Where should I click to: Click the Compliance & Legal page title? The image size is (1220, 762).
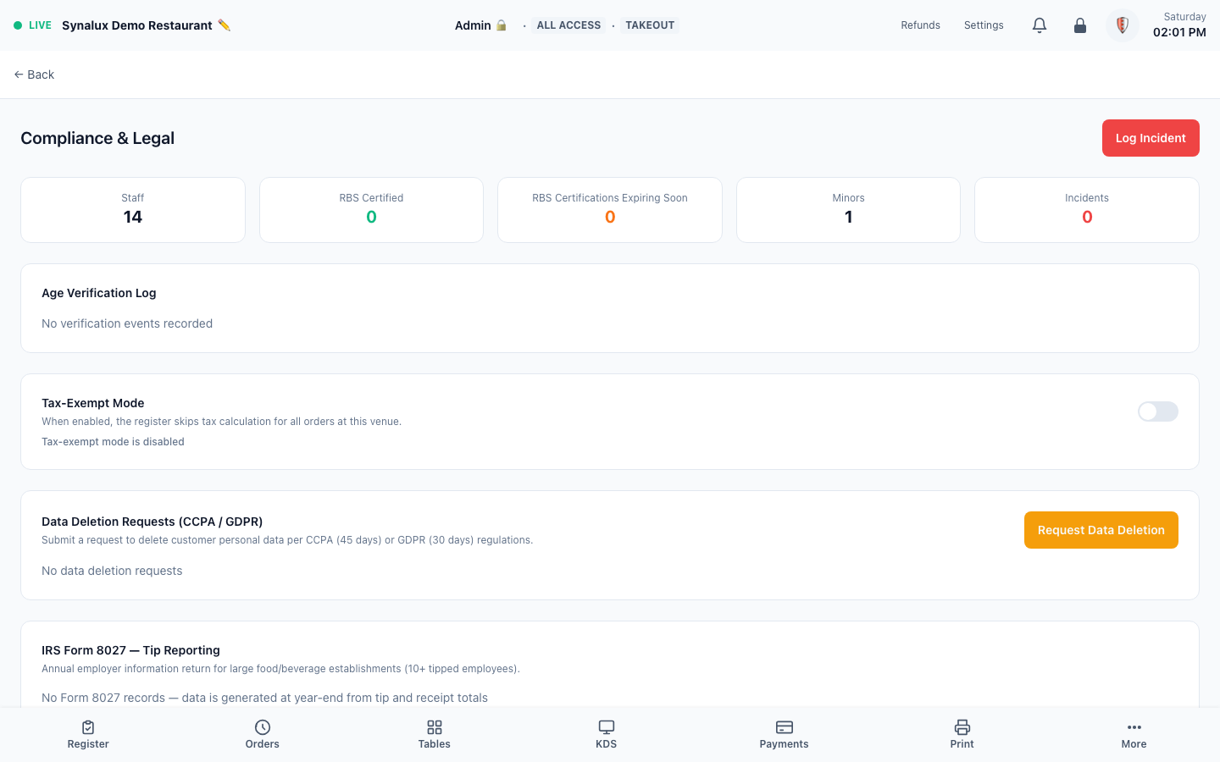pyautogui.click(x=97, y=138)
